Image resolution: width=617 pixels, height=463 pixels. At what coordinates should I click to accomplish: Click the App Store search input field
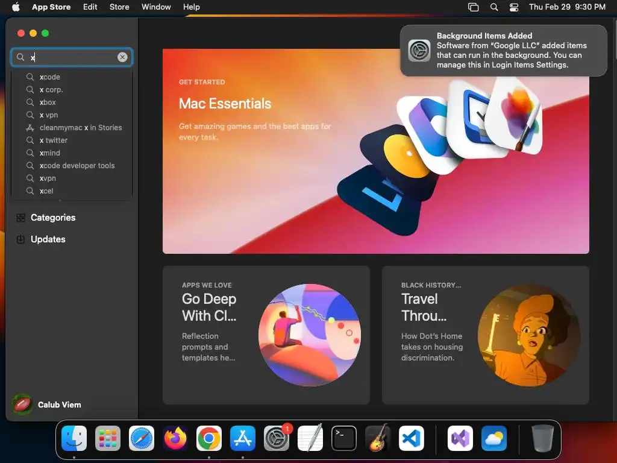72,57
